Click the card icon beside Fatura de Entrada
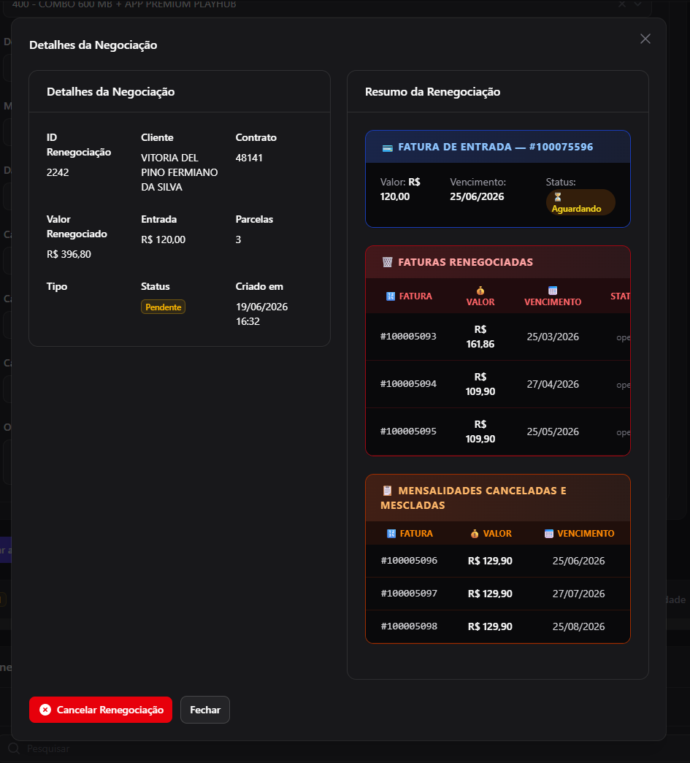 [x=387, y=147]
